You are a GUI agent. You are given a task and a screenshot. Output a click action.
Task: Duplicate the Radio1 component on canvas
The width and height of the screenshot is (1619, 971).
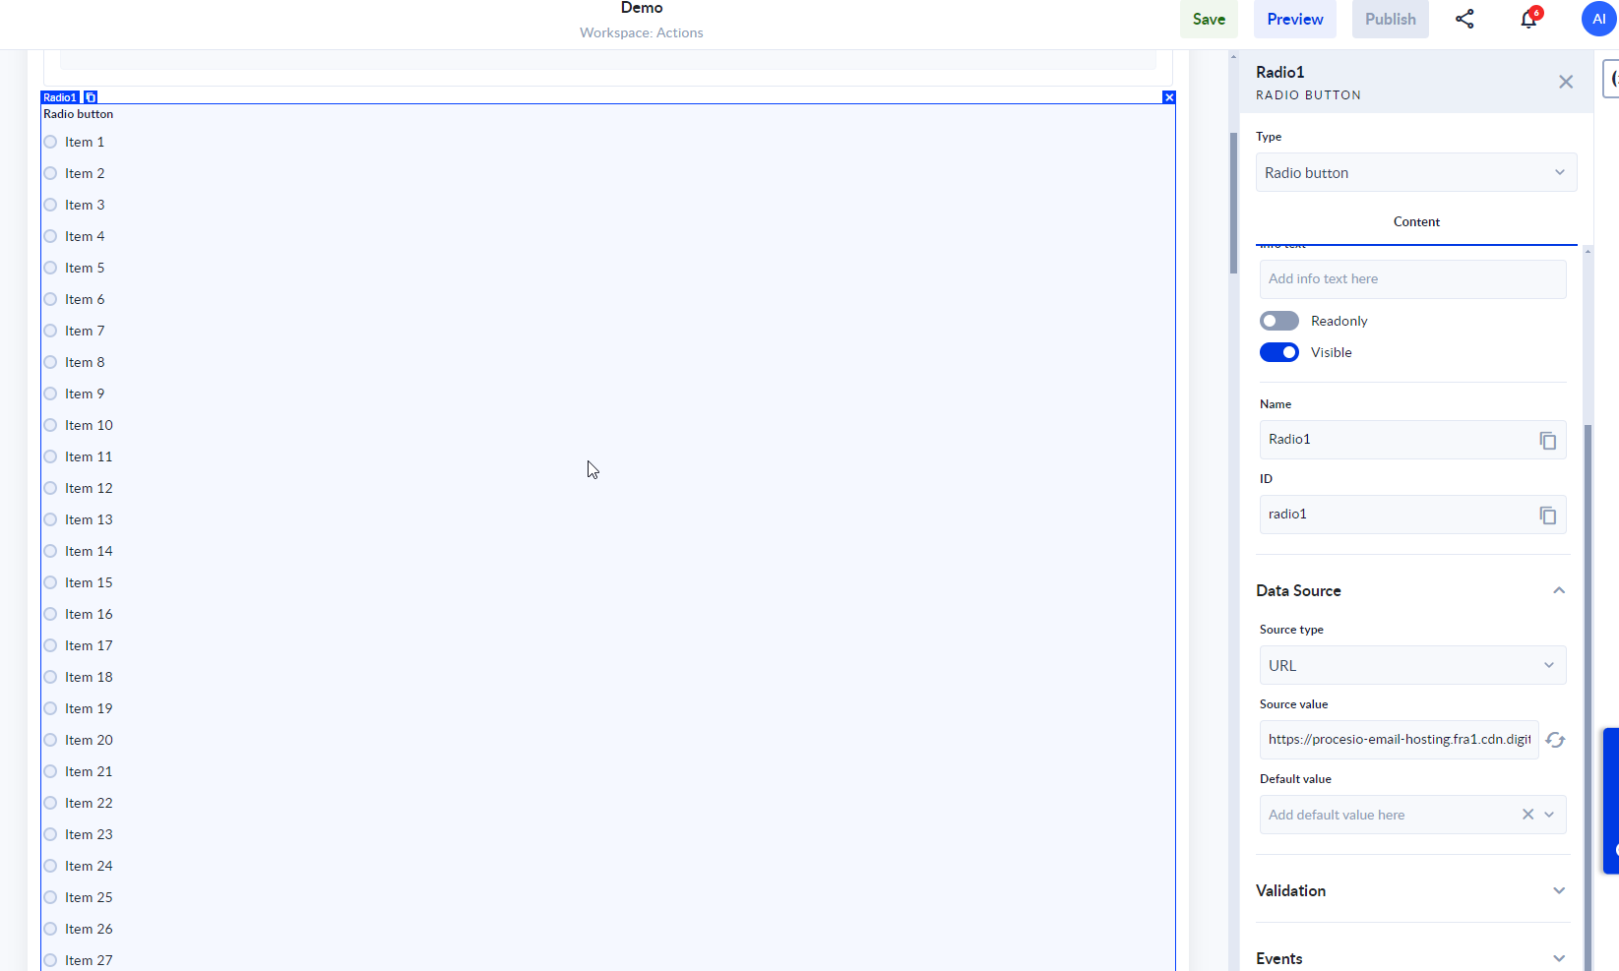pyautogui.click(x=91, y=97)
